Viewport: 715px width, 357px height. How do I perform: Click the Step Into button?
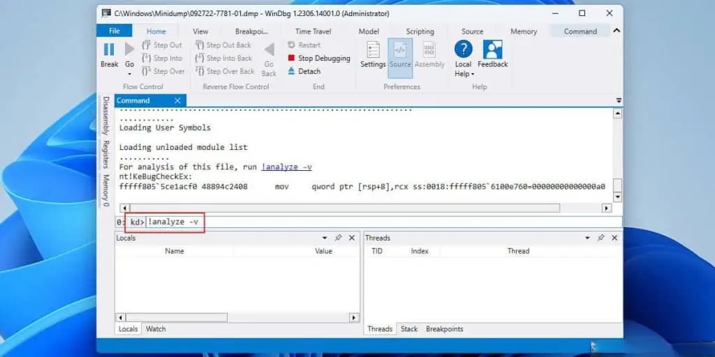click(163, 59)
